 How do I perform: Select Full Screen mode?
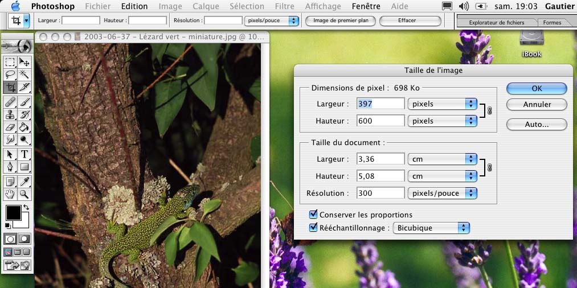(27, 252)
